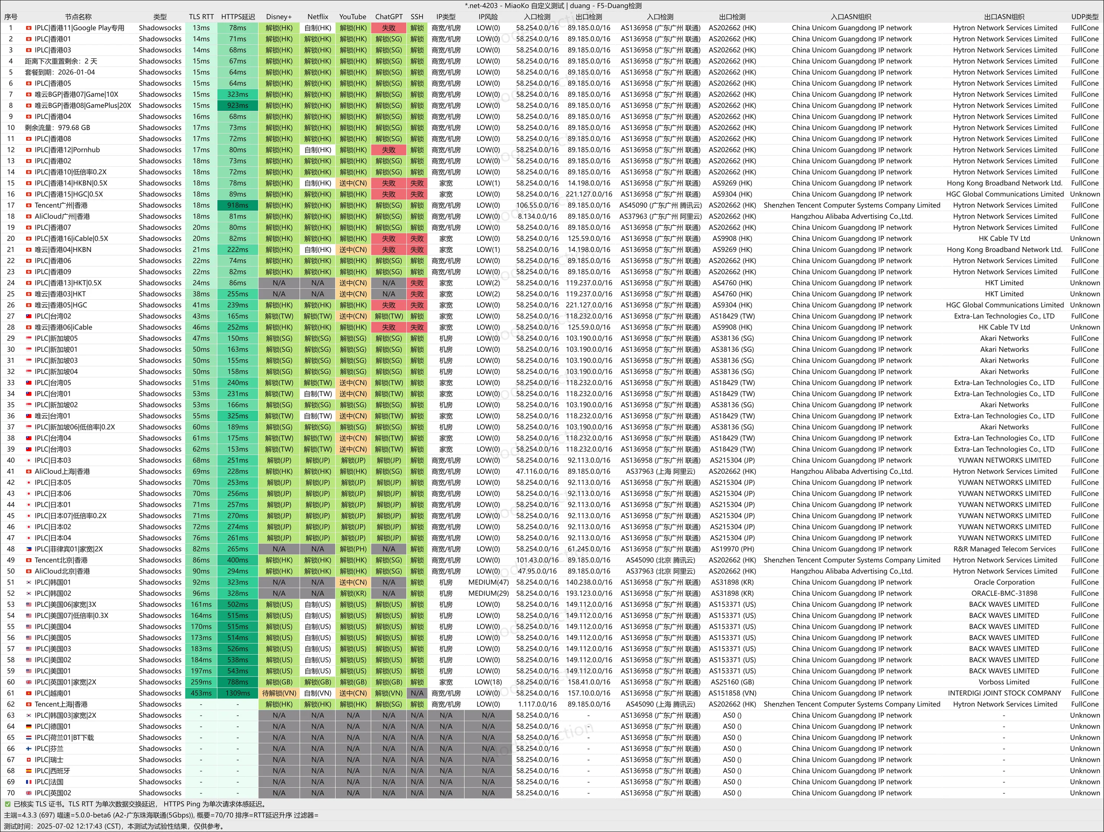Click the AS25160 (GB) exit ASN cell

[732, 682]
